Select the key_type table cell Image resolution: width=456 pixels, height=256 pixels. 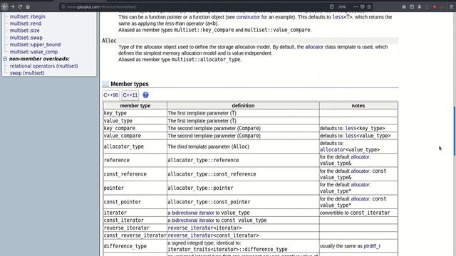[x=135, y=113]
